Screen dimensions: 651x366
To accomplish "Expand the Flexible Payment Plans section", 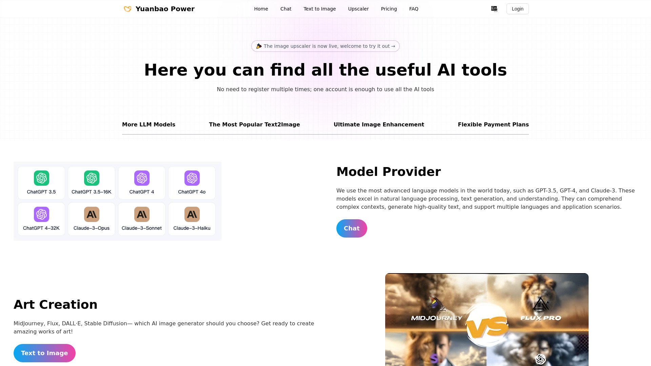I will [493, 124].
